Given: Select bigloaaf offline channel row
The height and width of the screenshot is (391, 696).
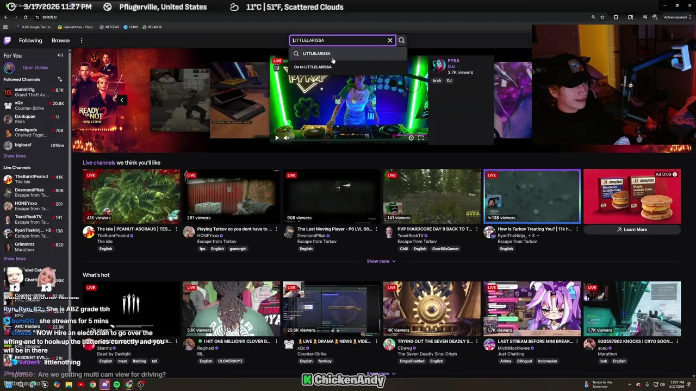Looking at the screenshot, I should pos(34,146).
